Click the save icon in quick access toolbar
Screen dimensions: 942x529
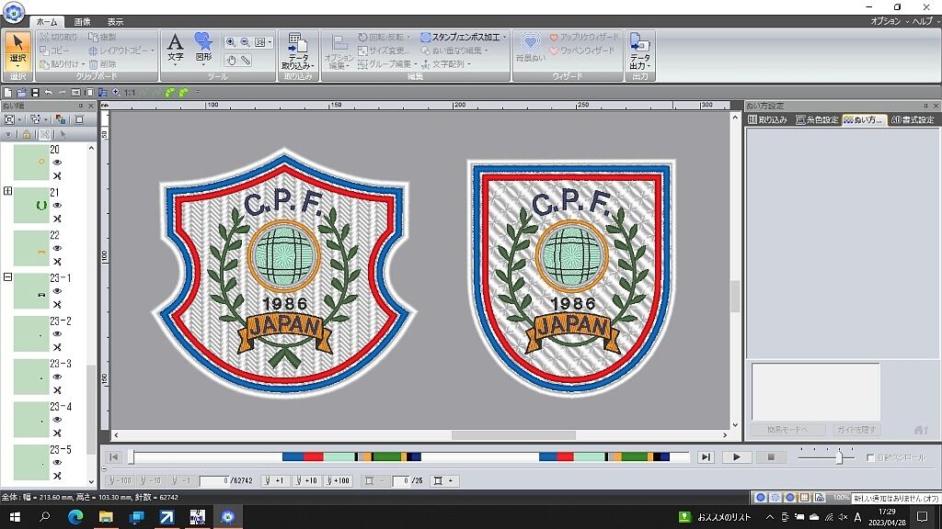click(35, 93)
